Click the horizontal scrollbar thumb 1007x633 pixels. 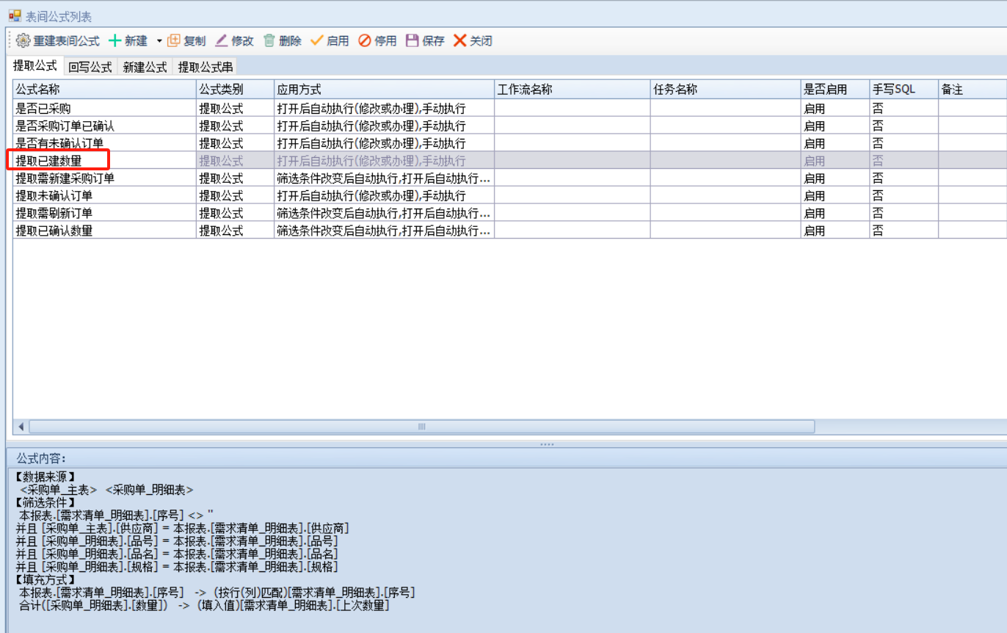click(421, 427)
